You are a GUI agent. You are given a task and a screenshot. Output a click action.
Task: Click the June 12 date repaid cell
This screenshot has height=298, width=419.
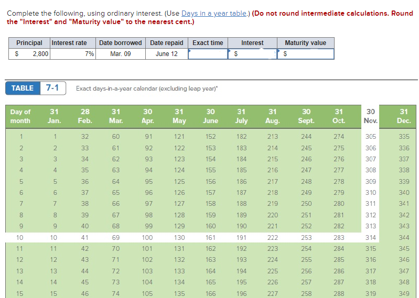(x=167, y=54)
